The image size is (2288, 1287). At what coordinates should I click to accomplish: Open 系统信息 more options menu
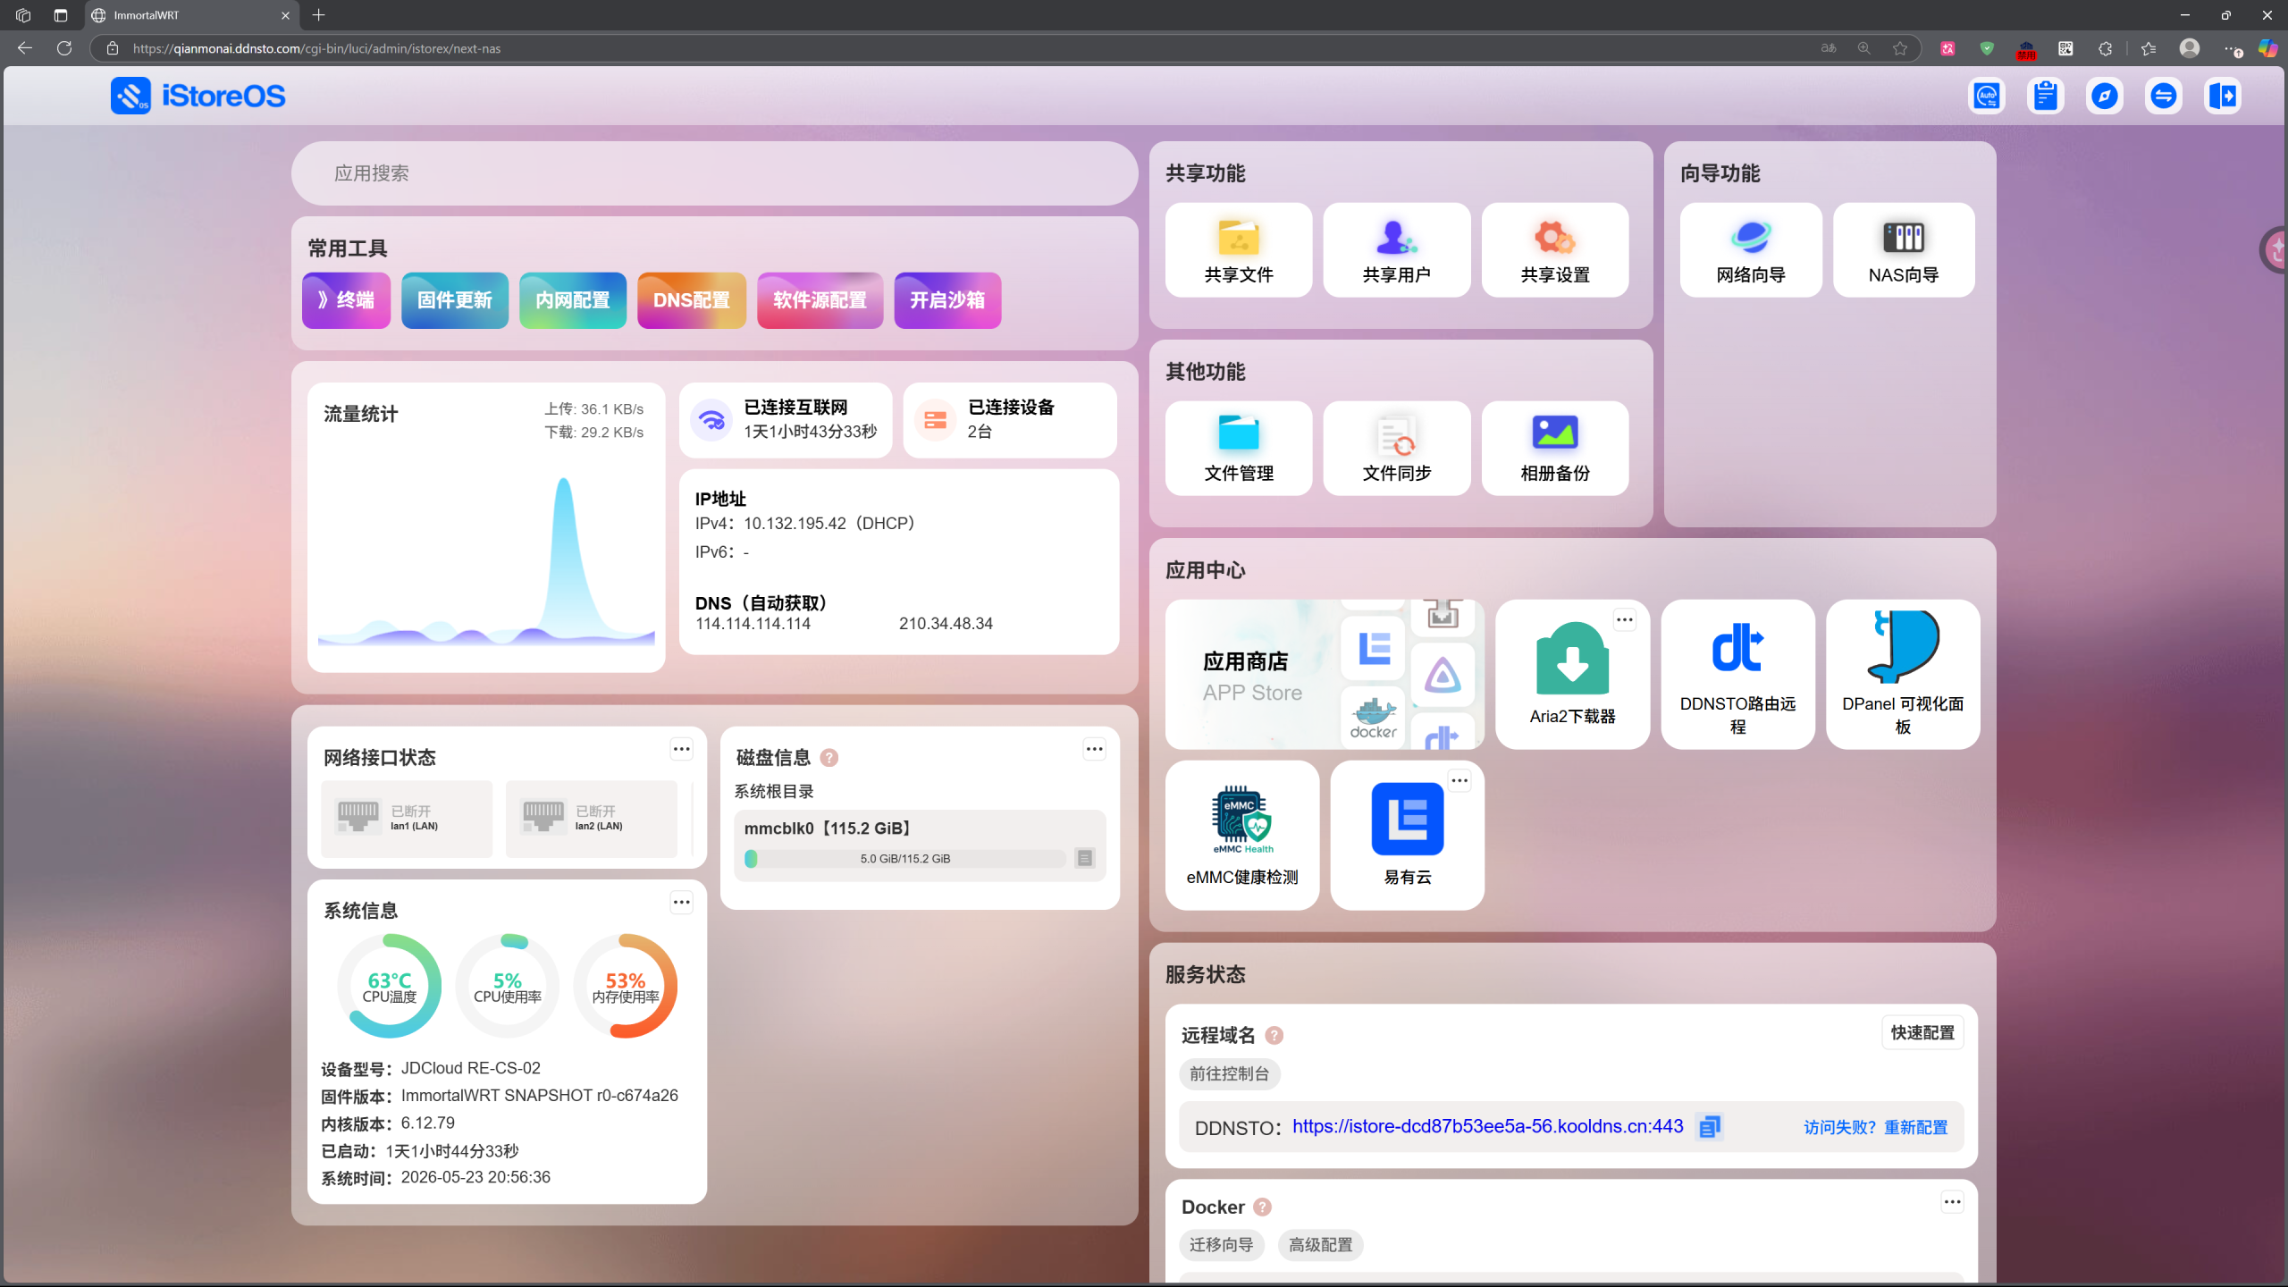681,902
